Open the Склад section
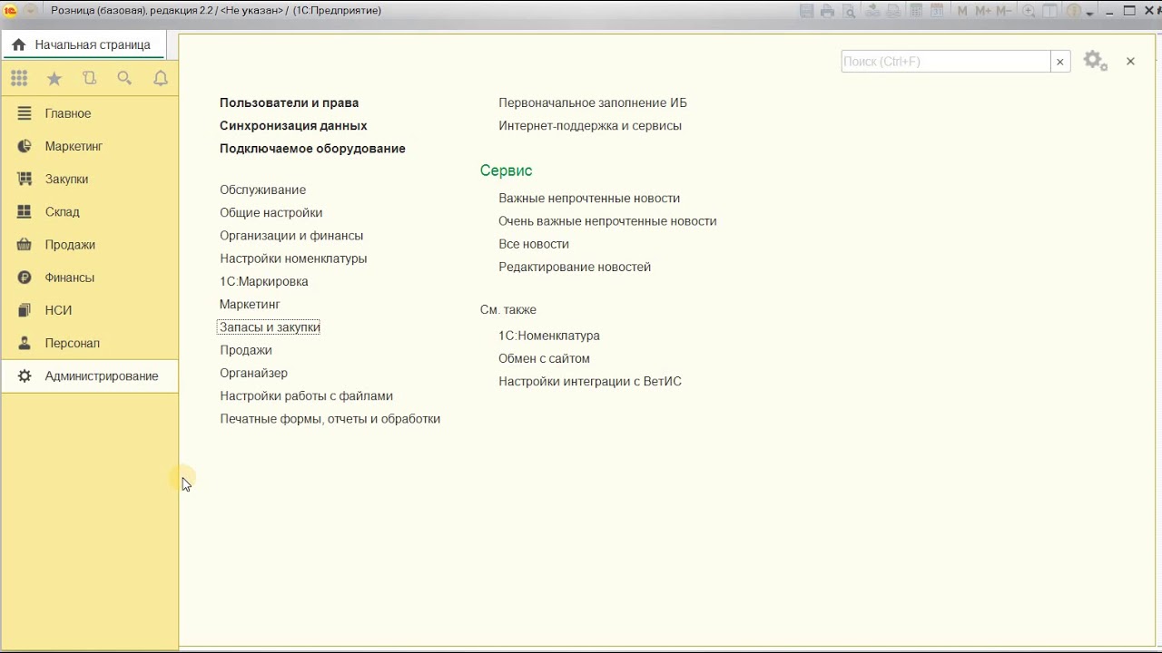The height and width of the screenshot is (653, 1162). tap(90, 211)
